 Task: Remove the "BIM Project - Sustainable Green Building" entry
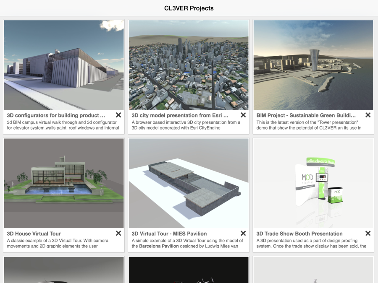[368, 115]
